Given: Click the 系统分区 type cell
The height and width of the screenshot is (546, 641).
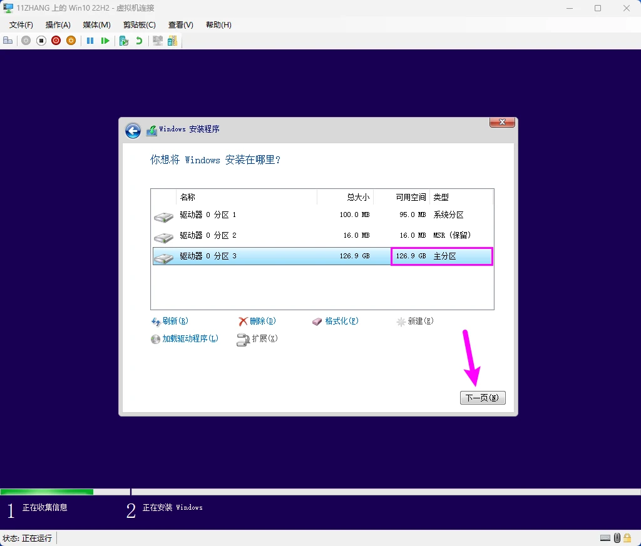Looking at the screenshot, I should [x=448, y=215].
